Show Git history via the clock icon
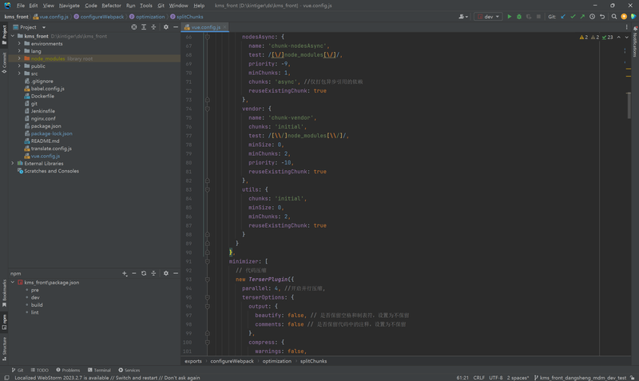639x381 pixels. (592, 16)
